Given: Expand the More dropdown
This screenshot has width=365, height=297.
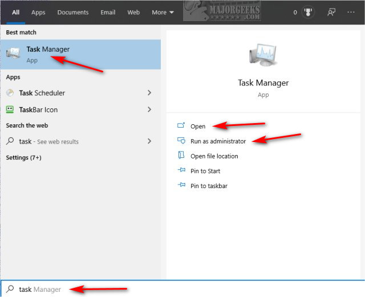Looking at the screenshot, I should pyautogui.click(x=163, y=13).
